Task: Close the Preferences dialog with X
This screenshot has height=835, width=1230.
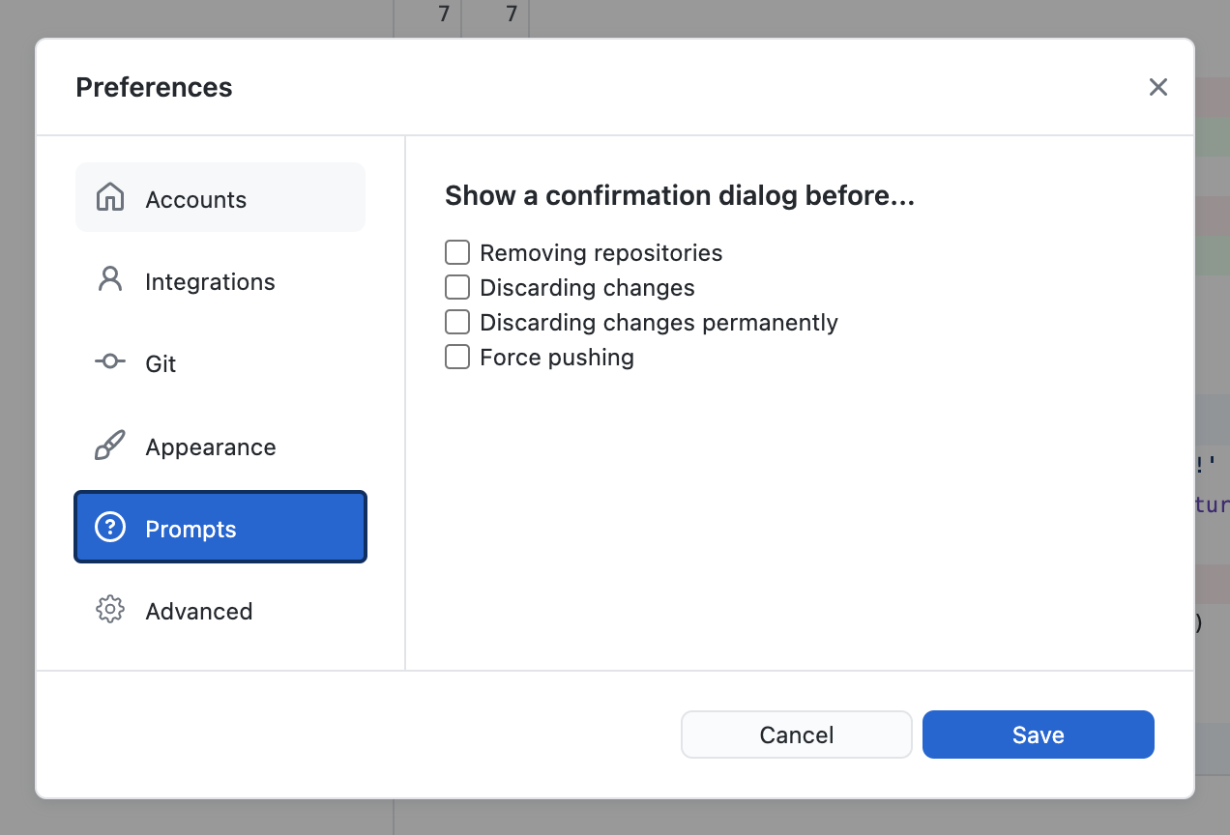Action: [1157, 87]
